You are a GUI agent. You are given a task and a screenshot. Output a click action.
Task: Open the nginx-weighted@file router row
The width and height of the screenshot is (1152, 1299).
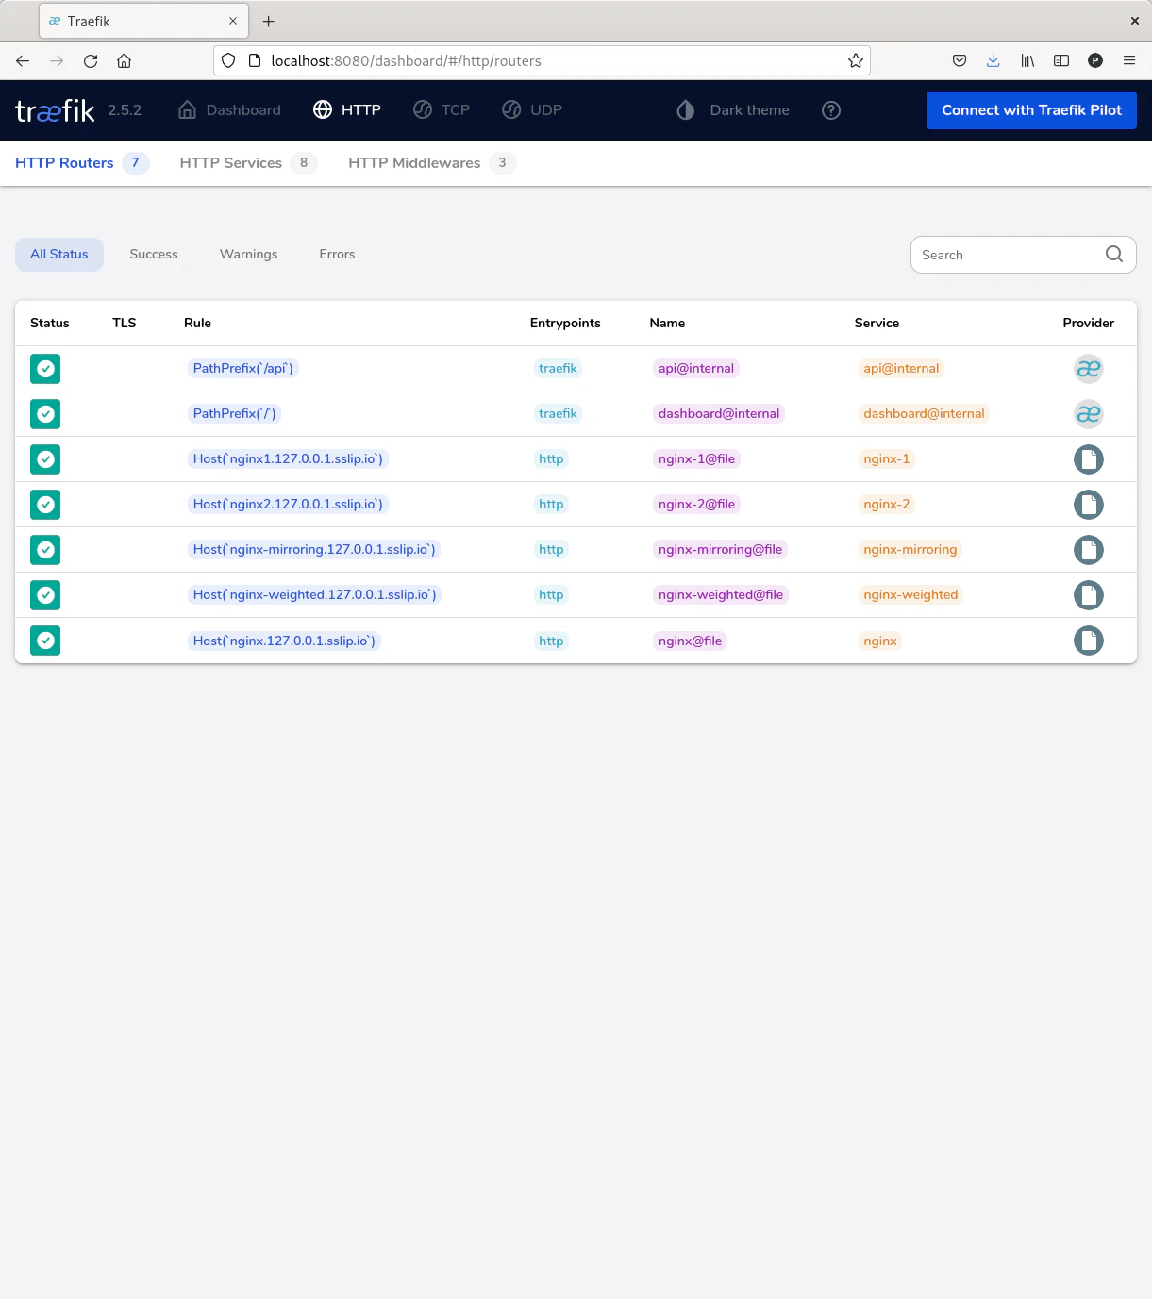click(721, 595)
